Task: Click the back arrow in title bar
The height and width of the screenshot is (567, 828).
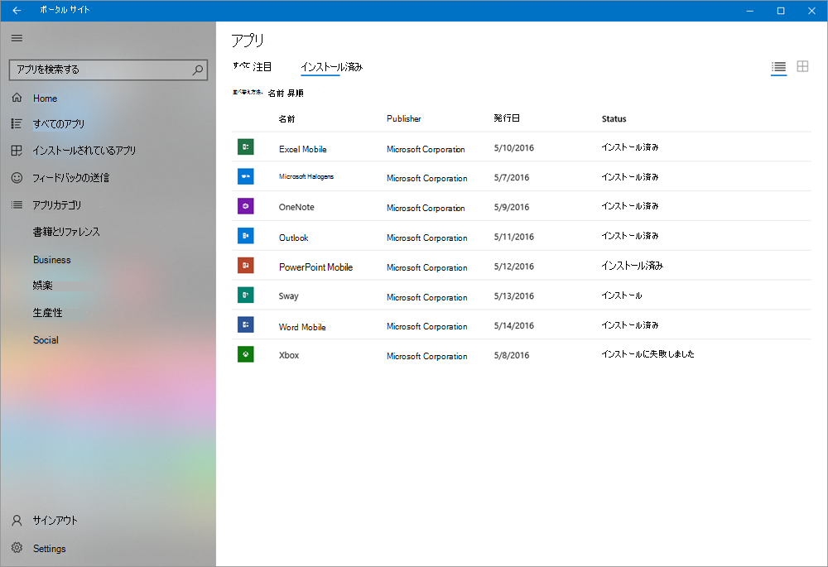Action: [17, 10]
